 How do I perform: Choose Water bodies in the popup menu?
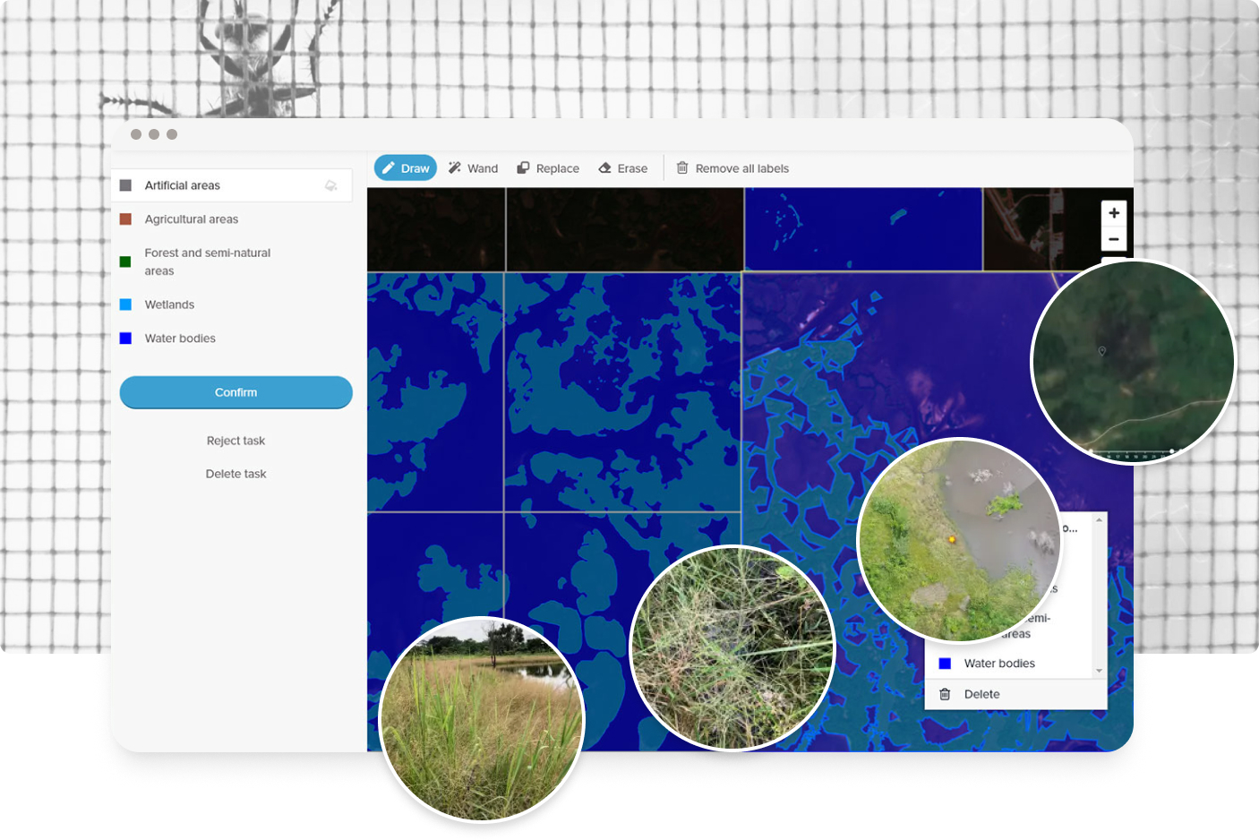pyautogui.click(x=998, y=664)
